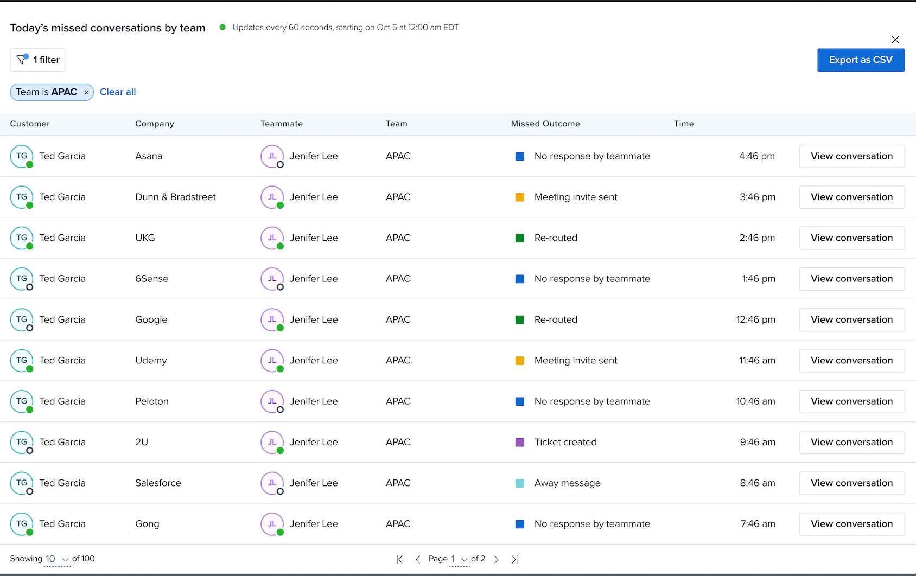Click the yellow swatch in Udemy row
The image size is (916, 576).
coord(519,361)
